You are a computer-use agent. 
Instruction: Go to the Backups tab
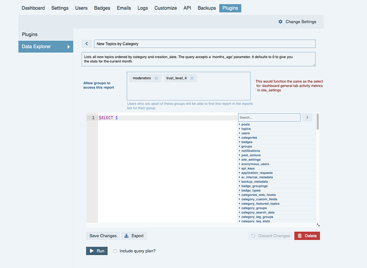[207, 8]
